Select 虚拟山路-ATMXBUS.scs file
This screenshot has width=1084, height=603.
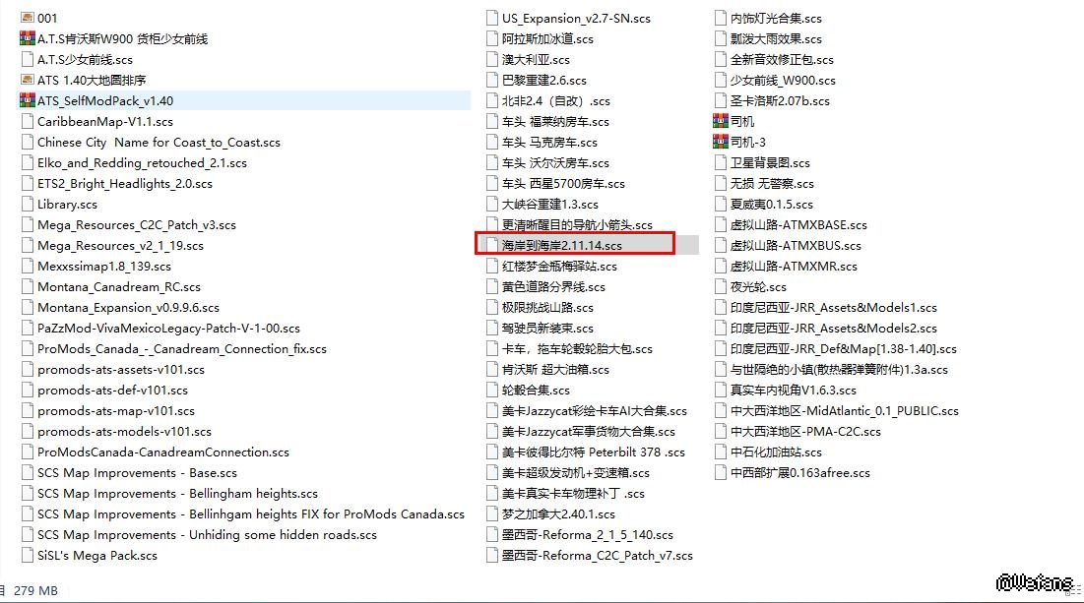[x=796, y=246]
